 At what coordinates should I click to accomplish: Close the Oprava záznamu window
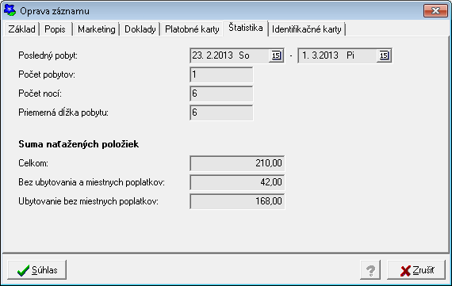[x=435, y=10]
